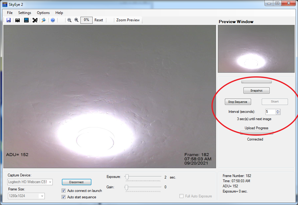Decrease the interval with the down arrow

278,113
